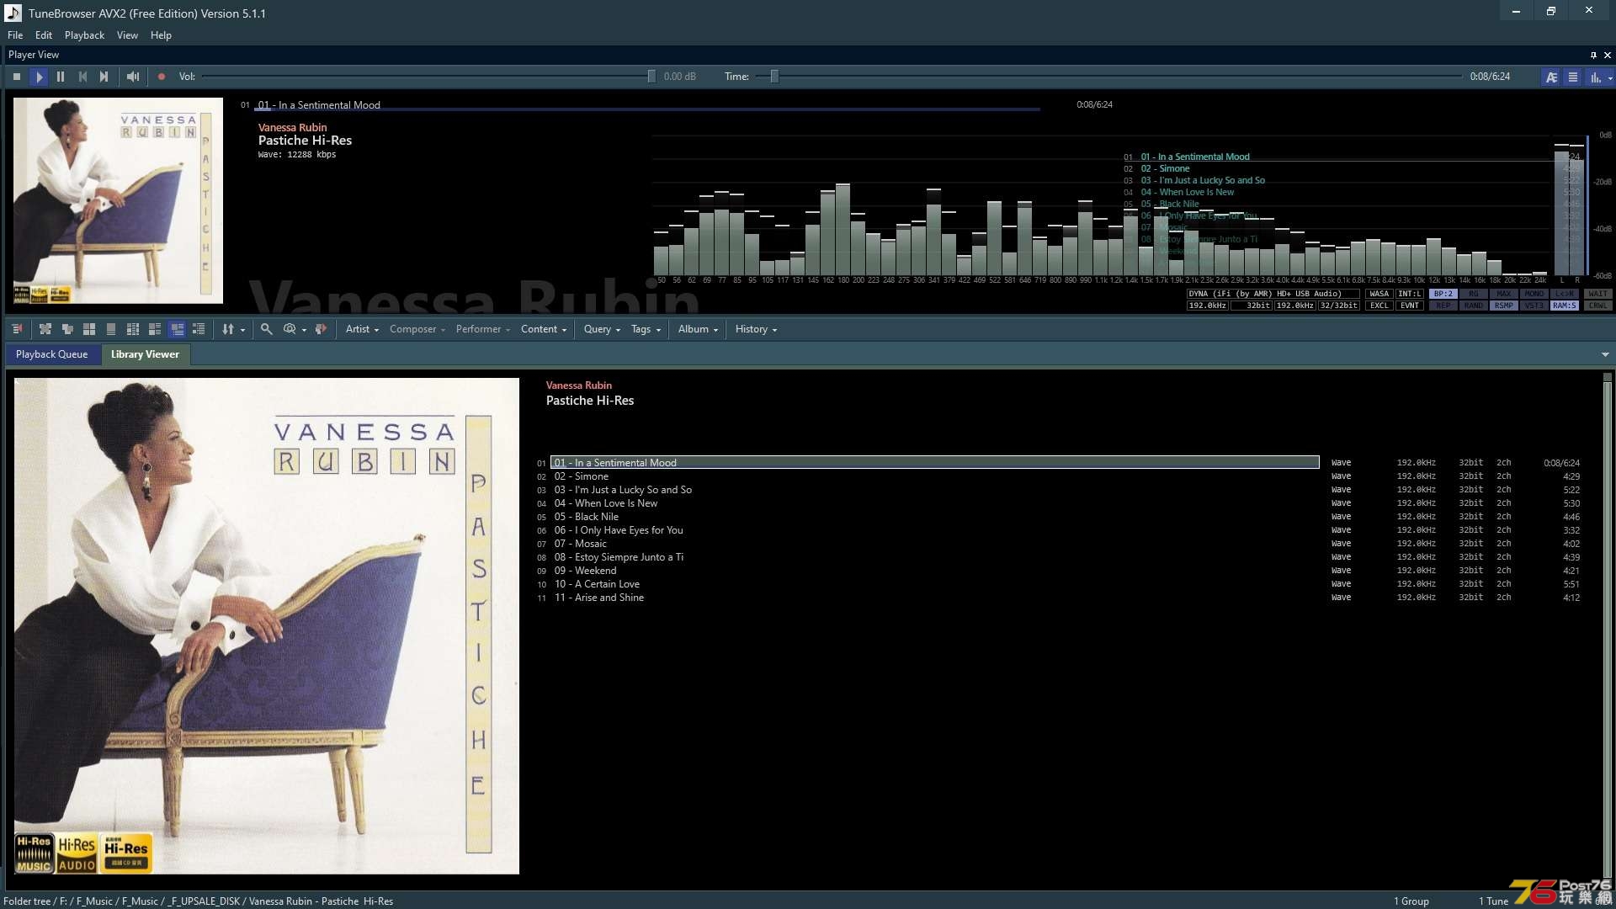The width and height of the screenshot is (1616, 909).
Task: Open the History dropdown
Action: pyautogui.click(x=756, y=329)
